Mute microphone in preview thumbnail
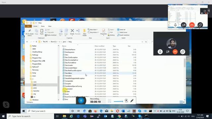The width and height of the screenshot is (212, 119). coord(175,25)
